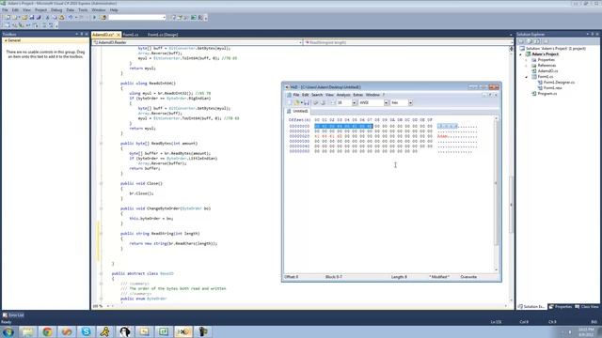Open the bytes-per-row dropdown showing 16 in HxD
Image resolution: width=602 pixels, height=338 pixels.
(354, 102)
